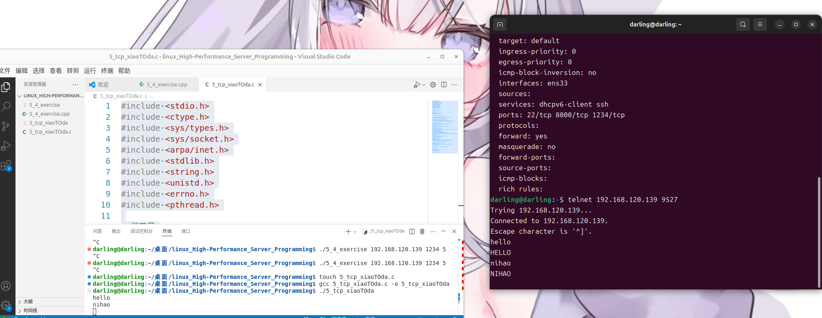
Task: Click the telnet command line in terminal
Action: click(x=584, y=200)
